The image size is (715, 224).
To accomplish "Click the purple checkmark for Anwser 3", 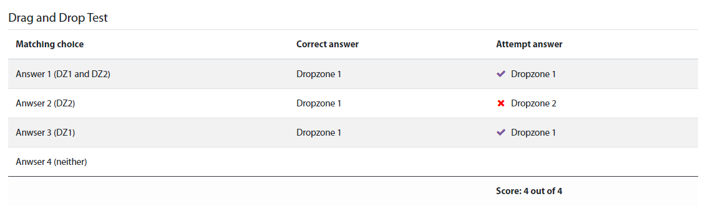I will pyautogui.click(x=500, y=132).
